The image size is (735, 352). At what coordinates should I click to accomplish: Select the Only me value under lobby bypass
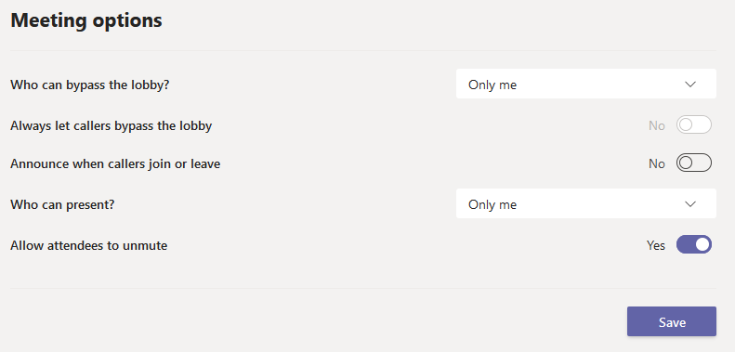[492, 85]
